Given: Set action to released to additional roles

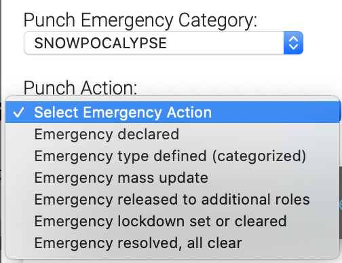Looking at the screenshot, I should point(172,199).
